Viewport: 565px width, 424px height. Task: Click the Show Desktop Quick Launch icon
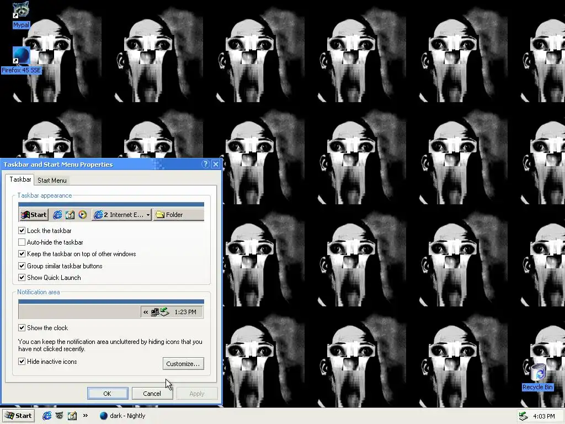click(72, 416)
